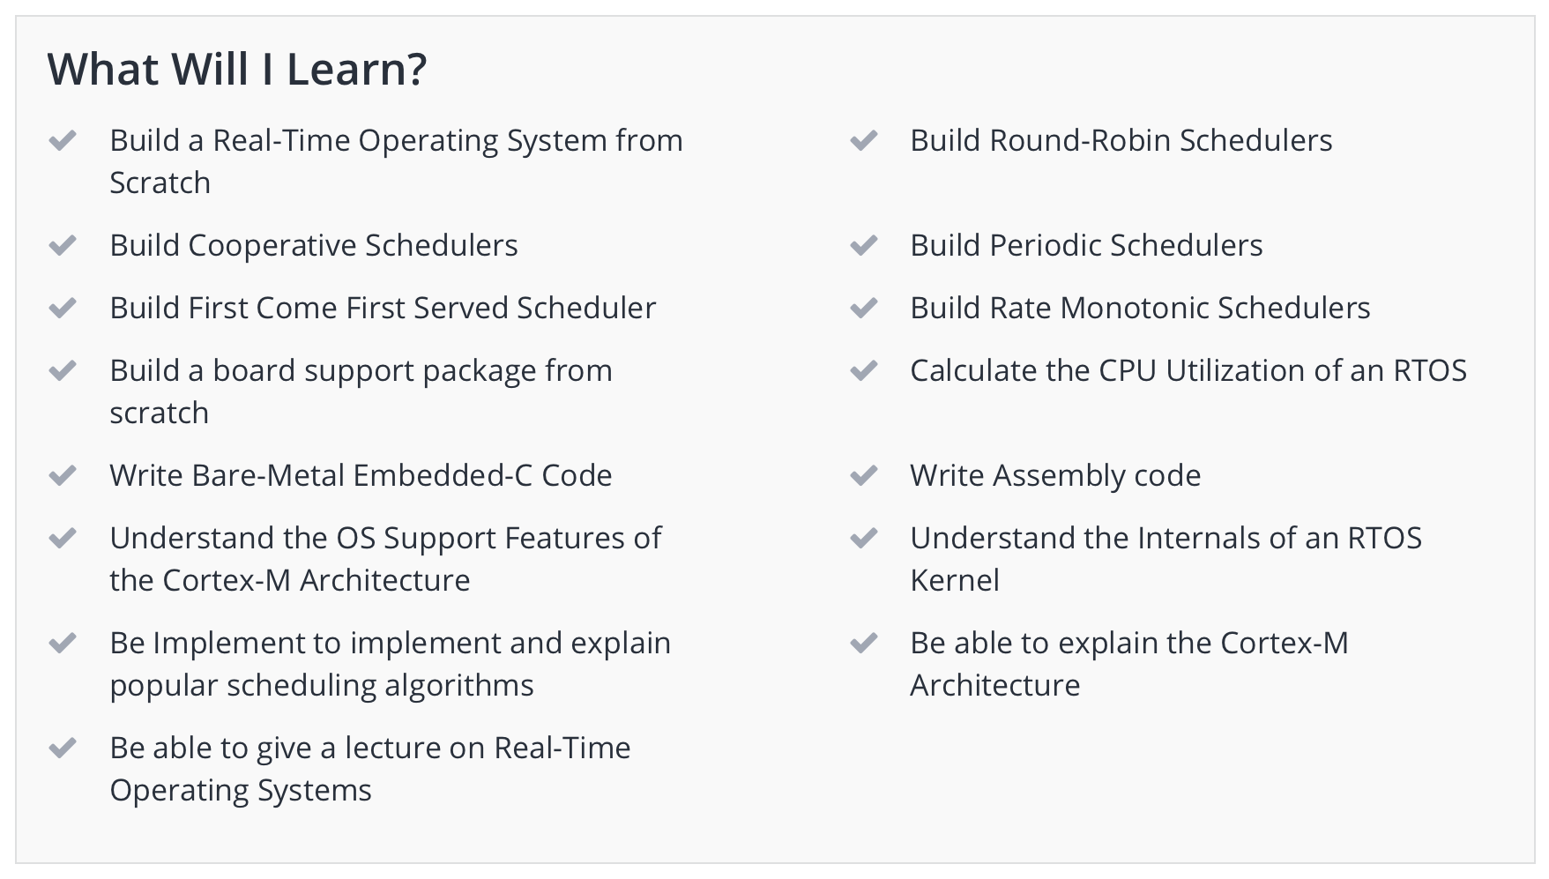
Task: Click checkmark next to Build Cooperative Schedulers
Action: pyautogui.click(x=63, y=245)
